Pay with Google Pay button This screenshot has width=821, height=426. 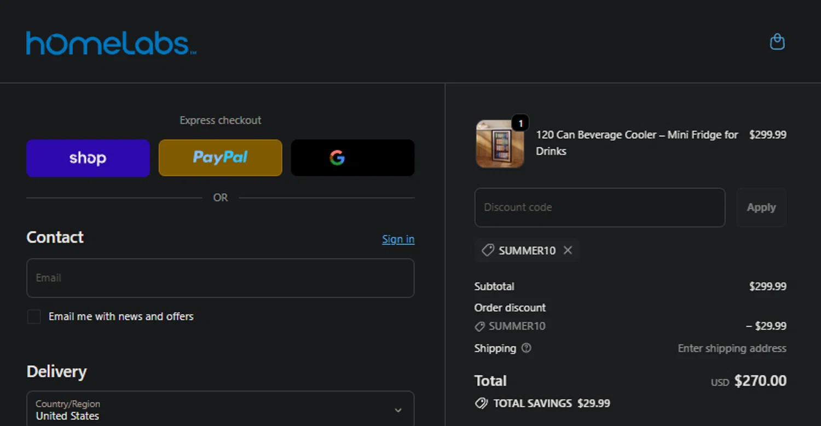pyautogui.click(x=352, y=158)
